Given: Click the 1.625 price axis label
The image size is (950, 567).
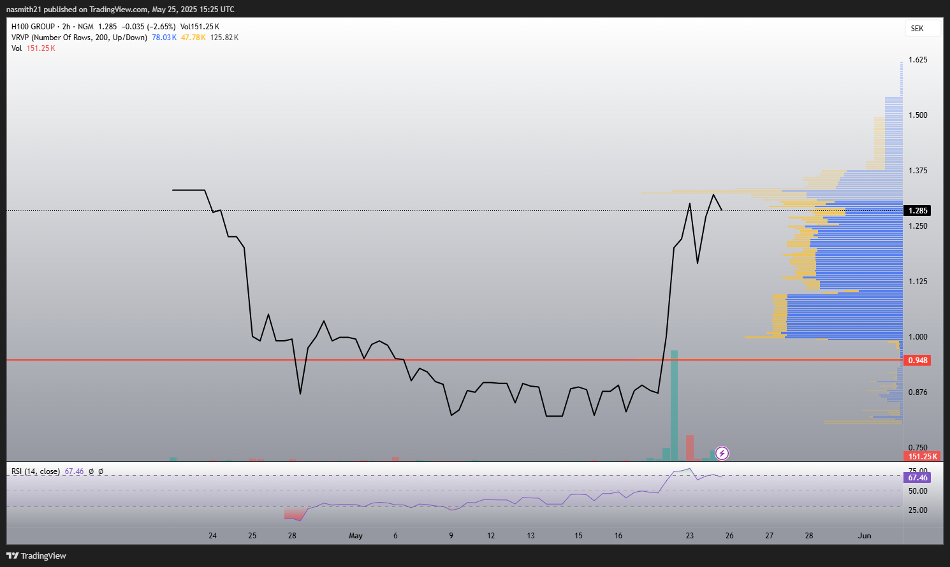Looking at the screenshot, I should pyautogui.click(x=918, y=60).
